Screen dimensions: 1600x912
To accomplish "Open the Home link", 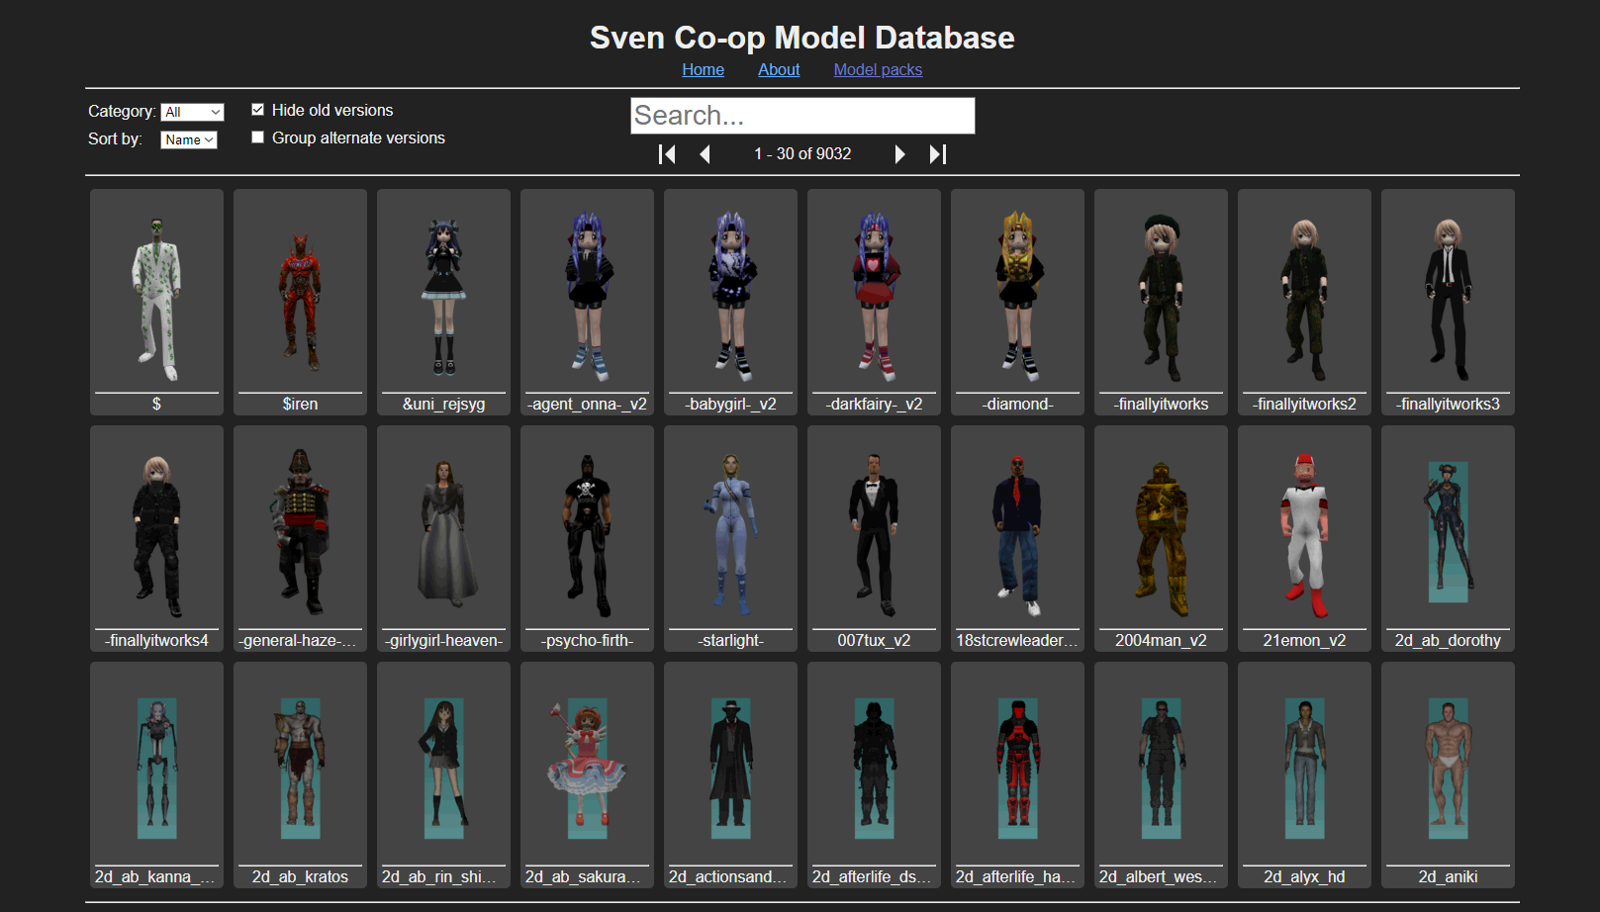I will coord(704,69).
